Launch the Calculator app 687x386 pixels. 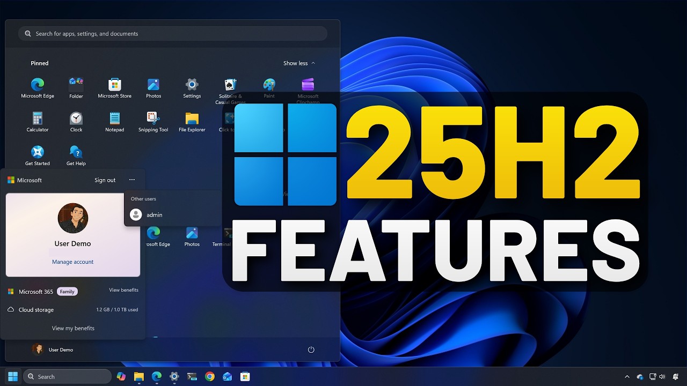click(x=38, y=122)
